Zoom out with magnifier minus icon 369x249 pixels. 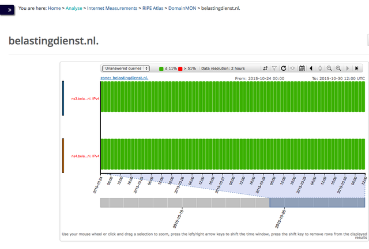click(329, 68)
